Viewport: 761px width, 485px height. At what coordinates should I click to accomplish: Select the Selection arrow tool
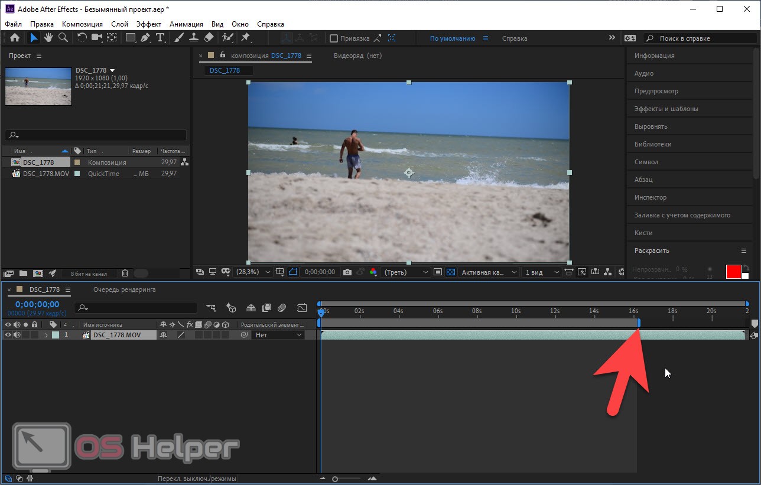click(x=34, y=38)
